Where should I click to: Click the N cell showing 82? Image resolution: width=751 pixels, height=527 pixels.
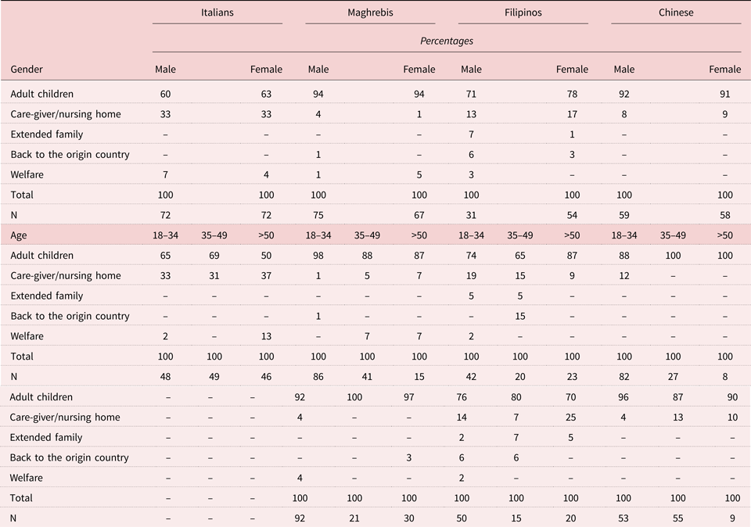pos(624,376)
